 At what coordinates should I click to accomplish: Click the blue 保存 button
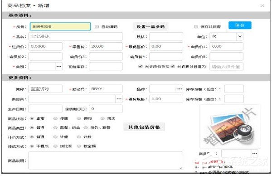click(x=240, y=25)
